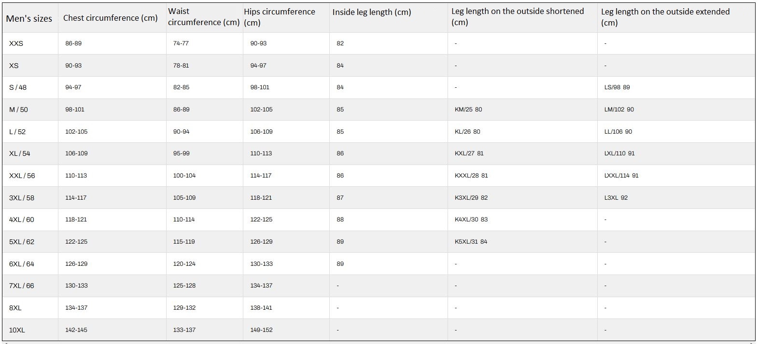
Task: Select the M / 50 size label
Action: coord(18,110)
